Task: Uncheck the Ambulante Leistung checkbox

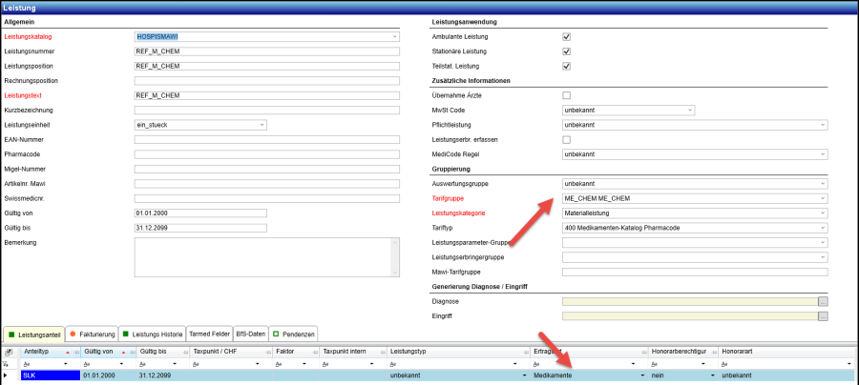Action: pos(567,37)
